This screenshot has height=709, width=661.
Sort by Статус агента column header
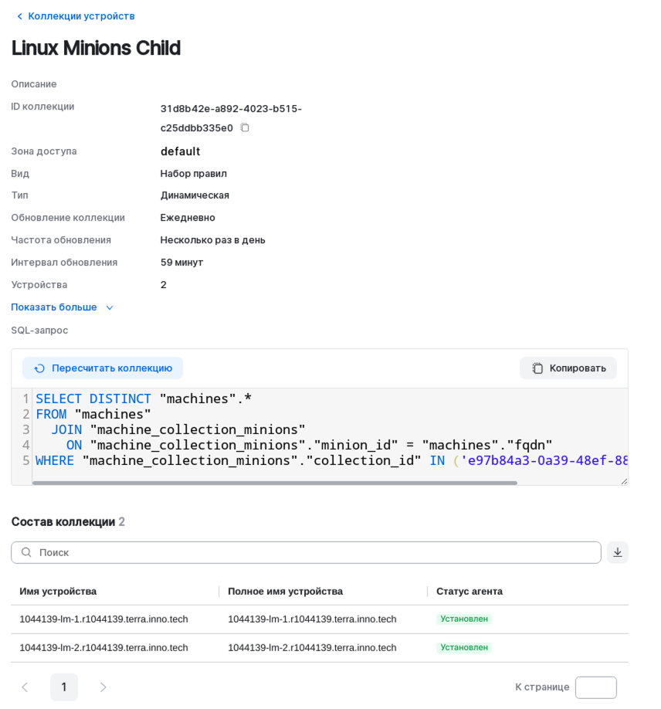469,591
